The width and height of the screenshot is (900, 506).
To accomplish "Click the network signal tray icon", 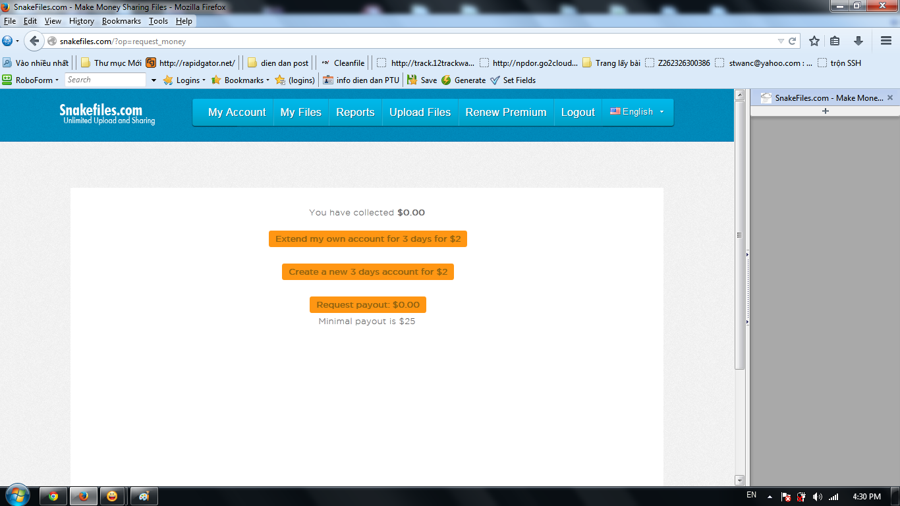I will click(x=833, y=497).
